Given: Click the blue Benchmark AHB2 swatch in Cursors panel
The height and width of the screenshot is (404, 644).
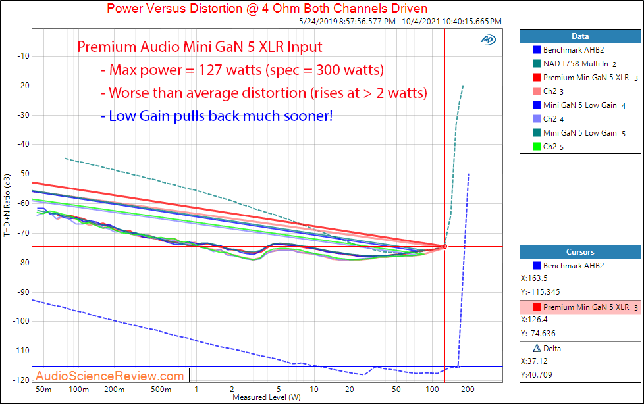Looking at the screenshot, I should coord(537,266).
